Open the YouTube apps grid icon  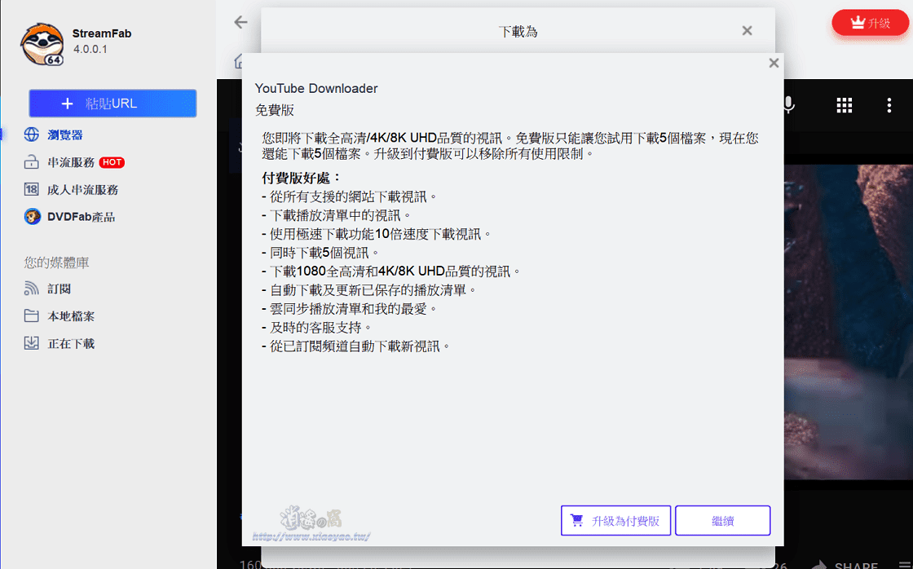coord(844,105)
